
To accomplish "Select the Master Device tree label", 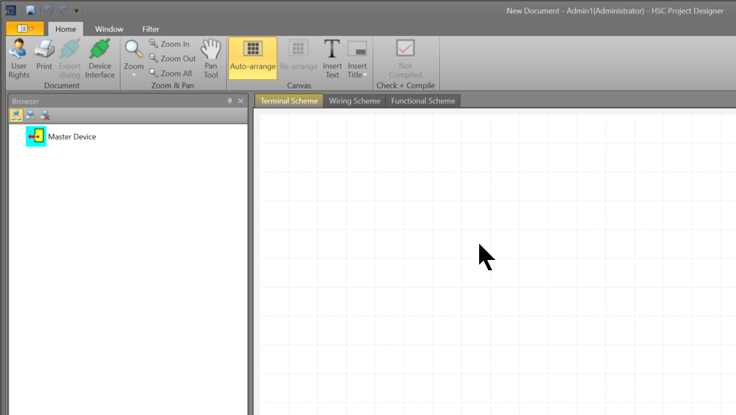I will click(x=72, y=136).
